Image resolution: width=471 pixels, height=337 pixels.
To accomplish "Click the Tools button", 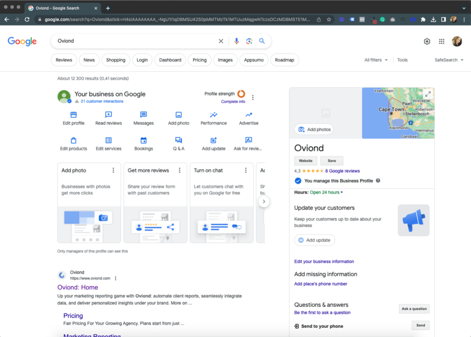I will click(x=402, y=60).
